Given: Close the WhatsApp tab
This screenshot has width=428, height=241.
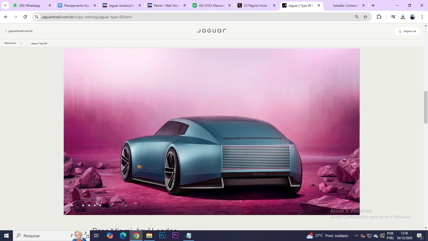Looking at the screenshot, I should (x=50, y=5).
